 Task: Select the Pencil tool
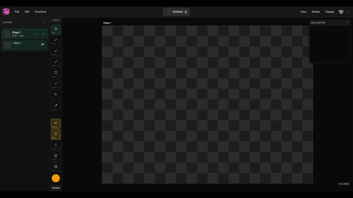tap(56, 41)
